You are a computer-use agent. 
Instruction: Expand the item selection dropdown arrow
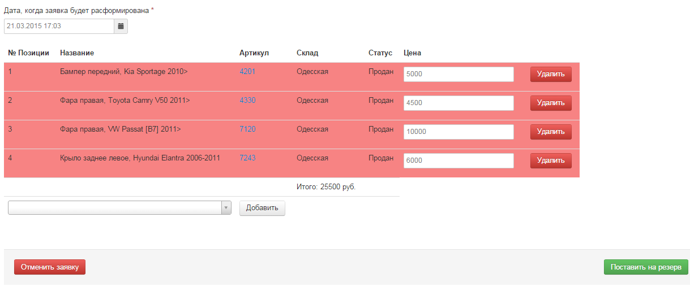click(226, 207)
